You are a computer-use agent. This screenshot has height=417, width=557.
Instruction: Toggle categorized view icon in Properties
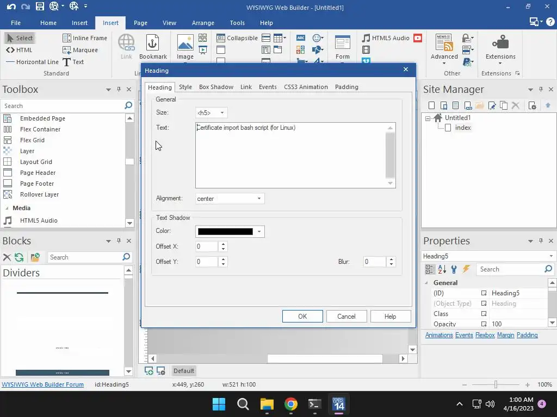pyautogui.click(x=430, y=269)
